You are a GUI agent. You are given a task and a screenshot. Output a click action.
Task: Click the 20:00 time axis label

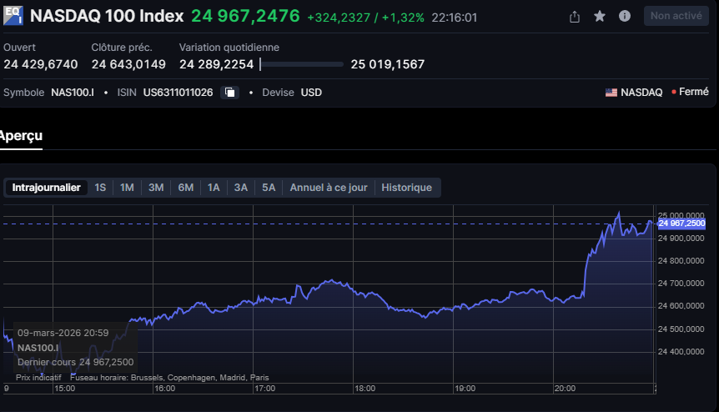(565, 389)
